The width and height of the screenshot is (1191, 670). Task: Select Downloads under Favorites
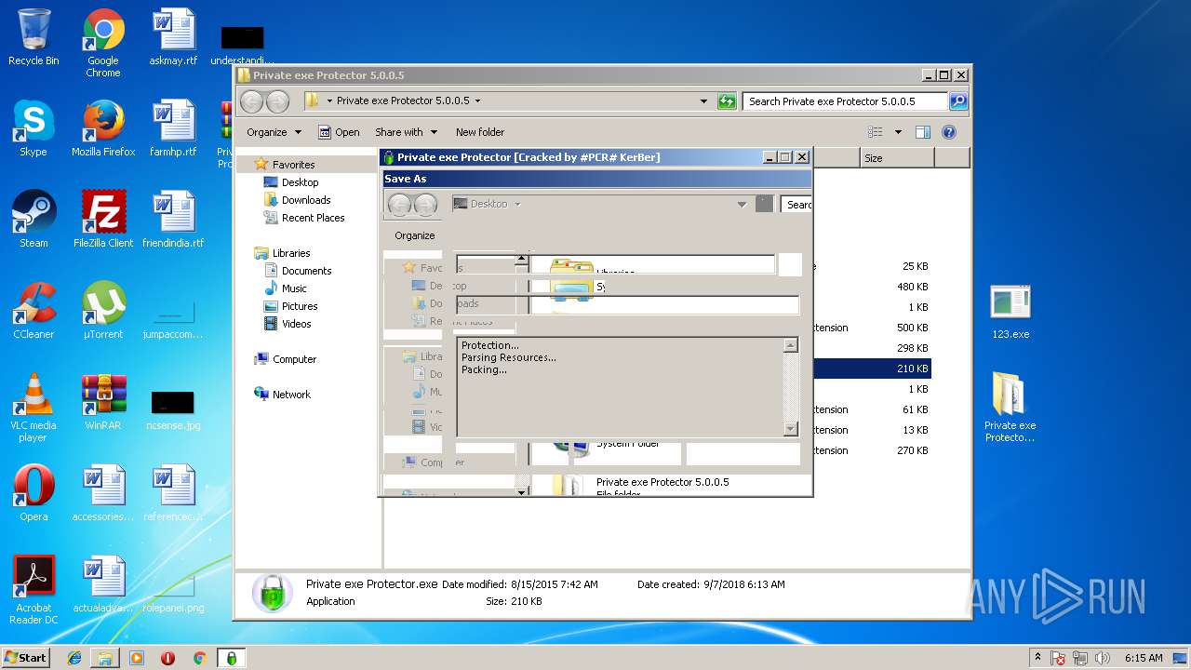pos(306,200)
